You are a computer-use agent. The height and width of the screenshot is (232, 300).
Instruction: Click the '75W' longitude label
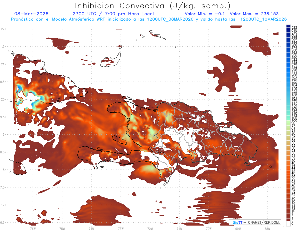point(62,228)
